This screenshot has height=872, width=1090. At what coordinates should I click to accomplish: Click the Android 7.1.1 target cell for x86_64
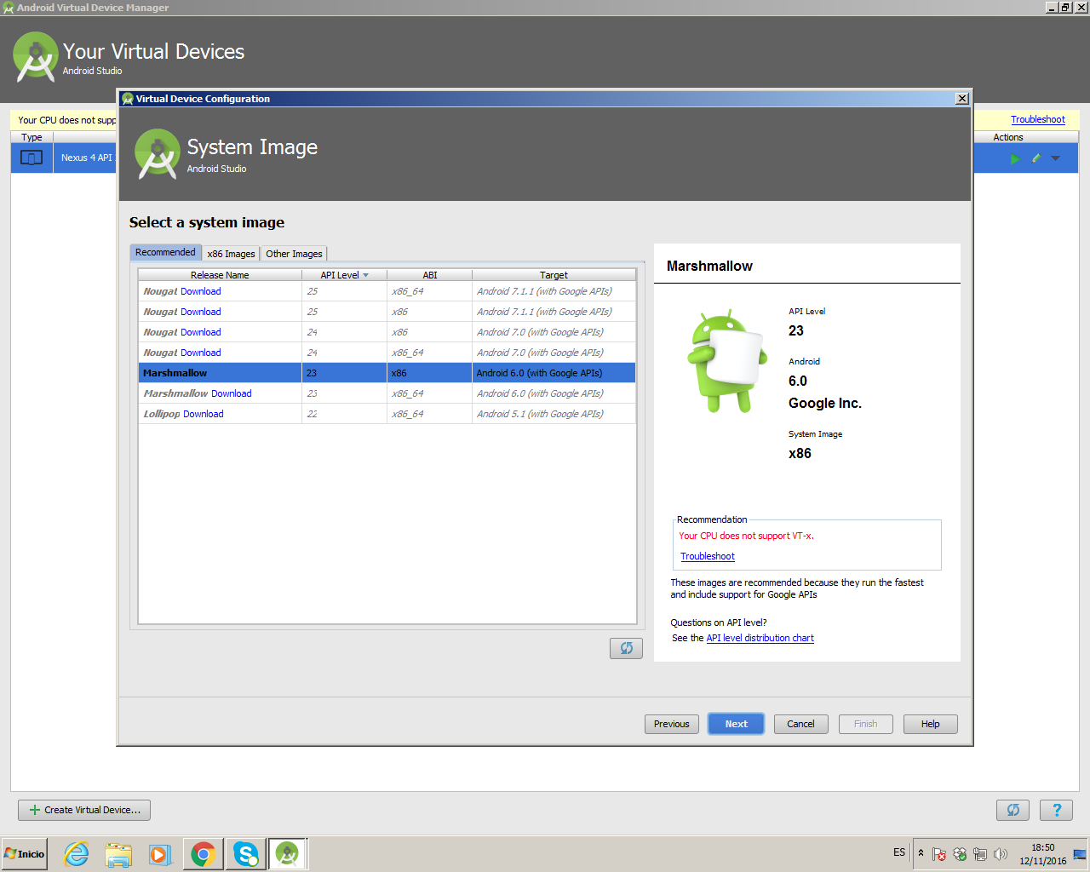click(x=554, y=291)
